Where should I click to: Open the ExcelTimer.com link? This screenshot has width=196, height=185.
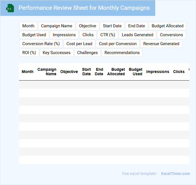tap(175, 174)
